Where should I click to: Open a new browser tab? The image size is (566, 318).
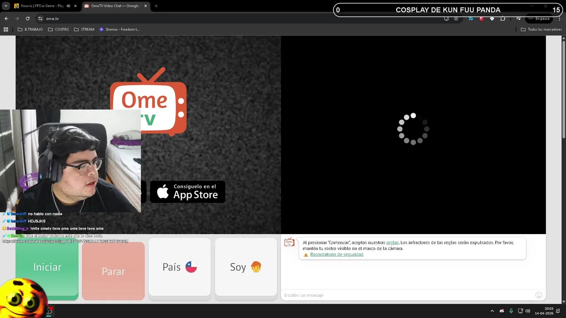point(156,6)
